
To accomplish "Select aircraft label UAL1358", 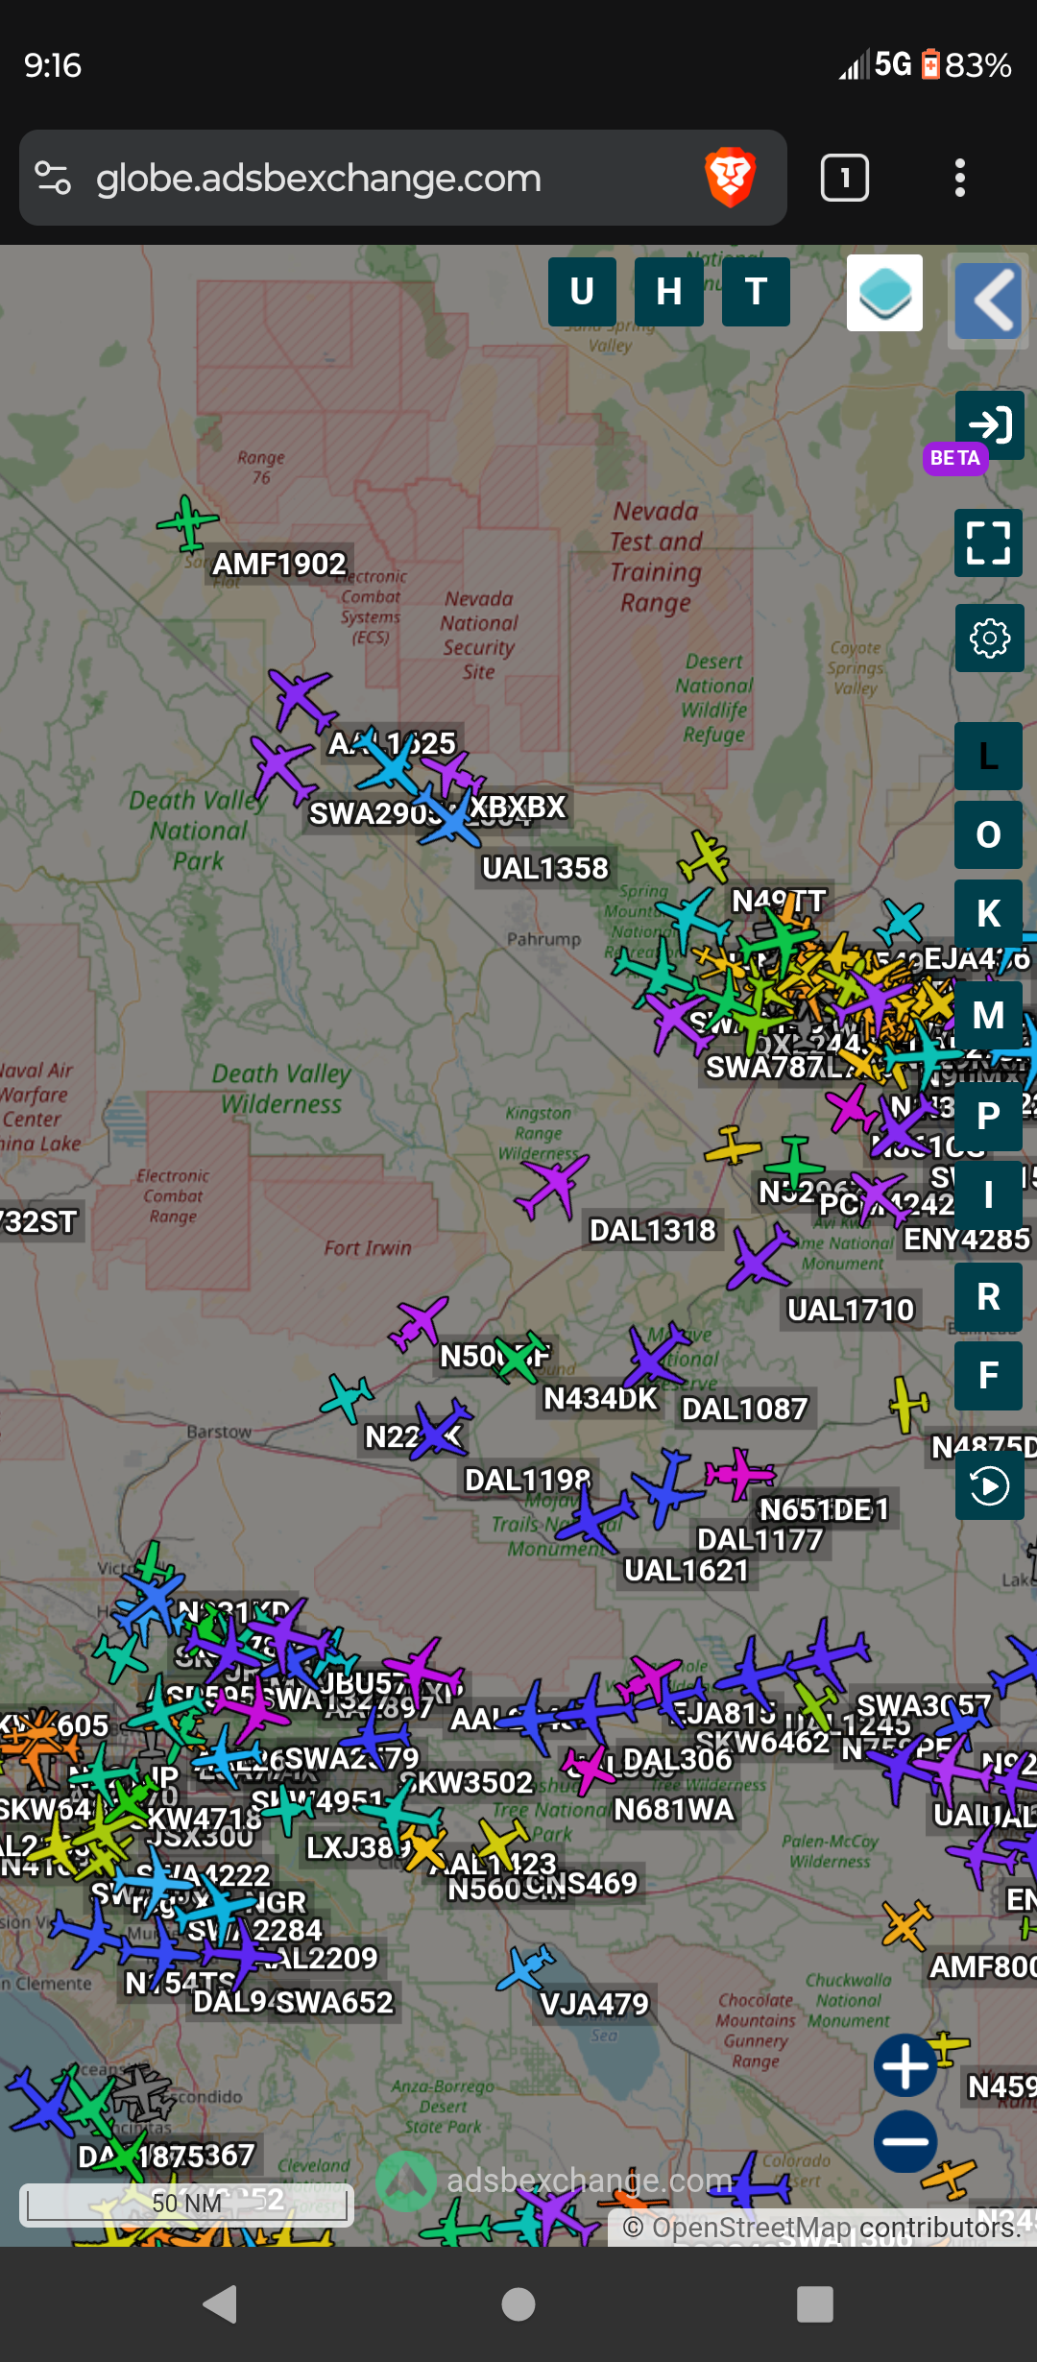I will pyautogui.click(x=545, y=868).
